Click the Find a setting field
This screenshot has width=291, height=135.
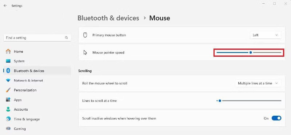click(x=37, y=38)
